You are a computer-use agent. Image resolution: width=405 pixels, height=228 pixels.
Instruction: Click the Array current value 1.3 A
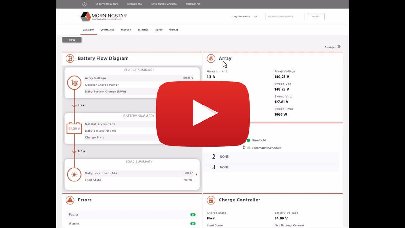click(211, 77)
